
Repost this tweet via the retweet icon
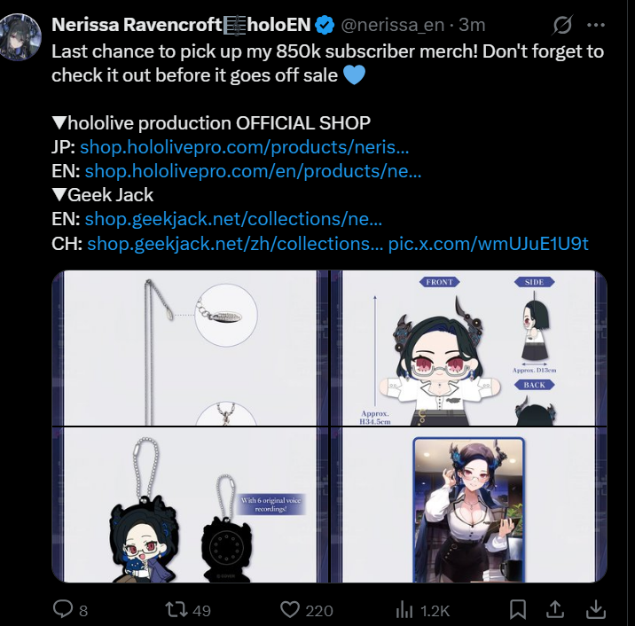pos(176,609)
